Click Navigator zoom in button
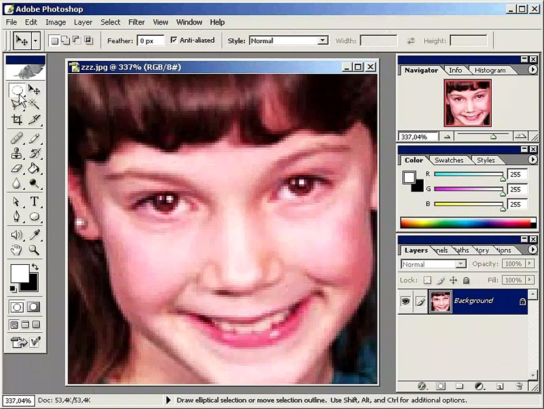The width and height of the screenshot is (544, 409). tap(520, 136)
